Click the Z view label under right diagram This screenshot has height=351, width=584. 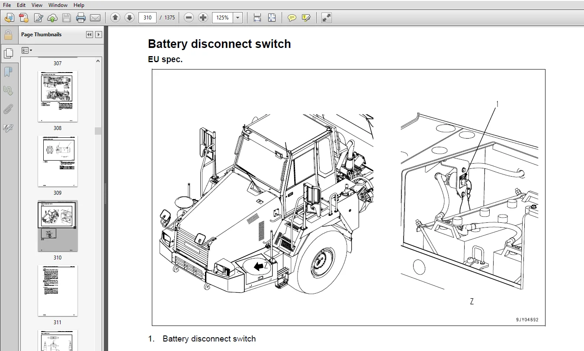(472, 301)
